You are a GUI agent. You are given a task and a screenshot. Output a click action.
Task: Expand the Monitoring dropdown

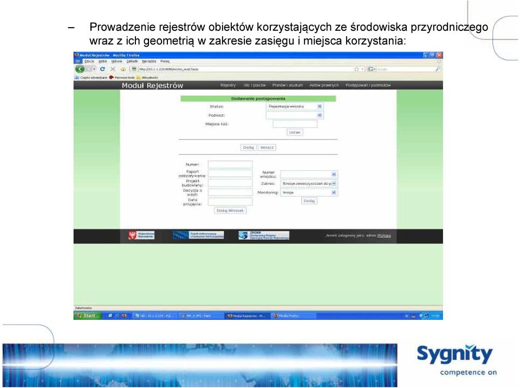pyautogui.click(x=334, y=192)
